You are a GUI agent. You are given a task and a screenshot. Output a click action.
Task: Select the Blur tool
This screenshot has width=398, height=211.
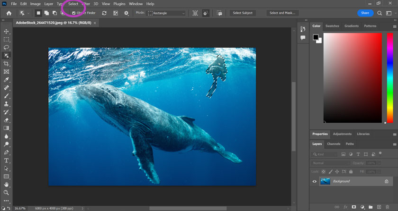point(6,136)
